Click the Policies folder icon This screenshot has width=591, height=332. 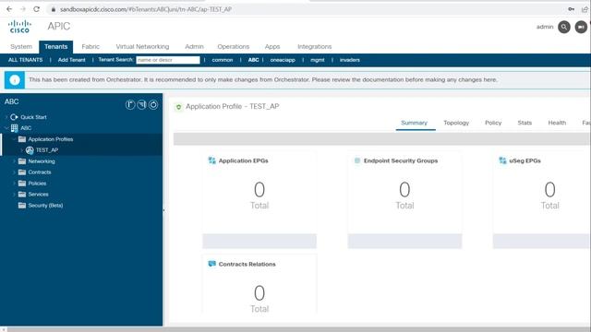click(22, 184)
